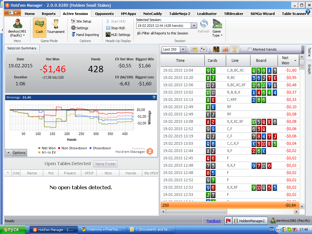Click the US flag tray icon
The image size is (312, 234).
click(295, 229)
